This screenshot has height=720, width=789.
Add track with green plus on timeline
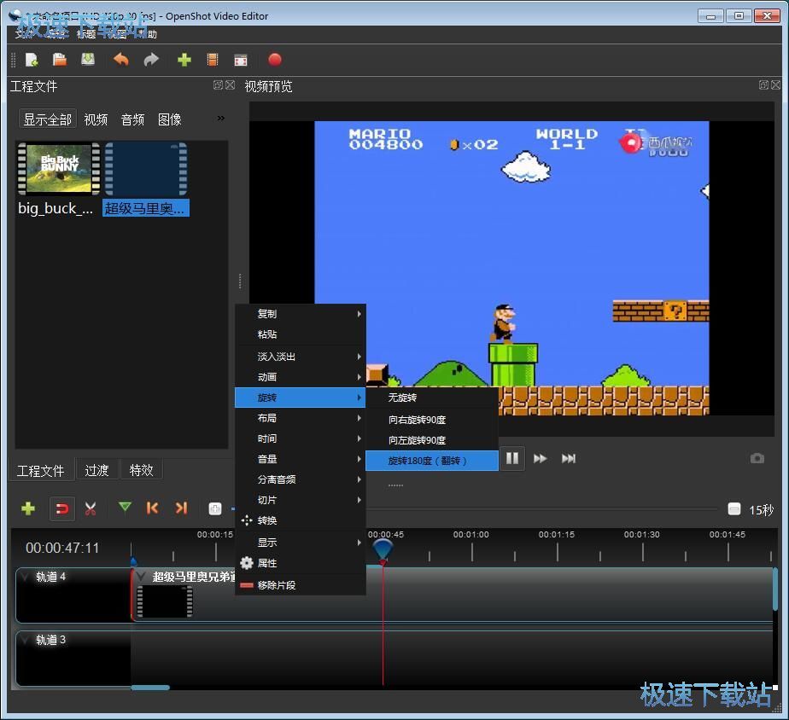28,508
